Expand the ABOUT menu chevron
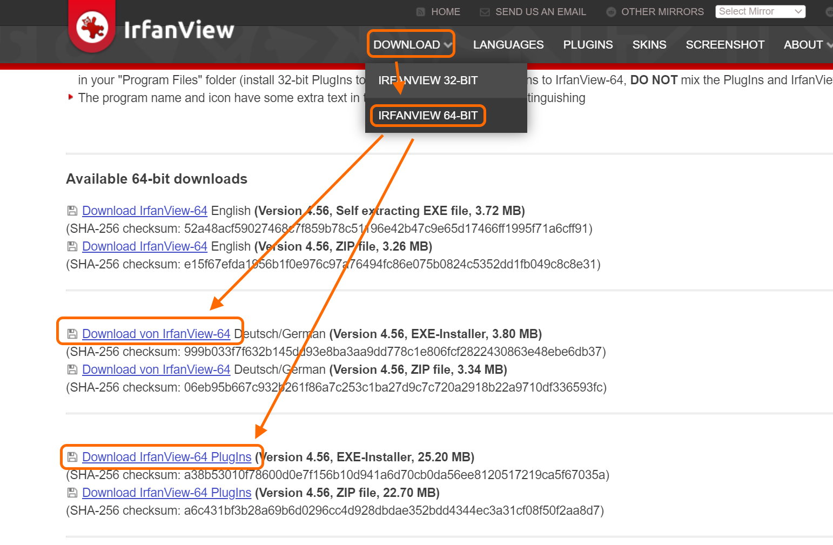Viewport: 833px width, 545px height. (x=829, y=45)
